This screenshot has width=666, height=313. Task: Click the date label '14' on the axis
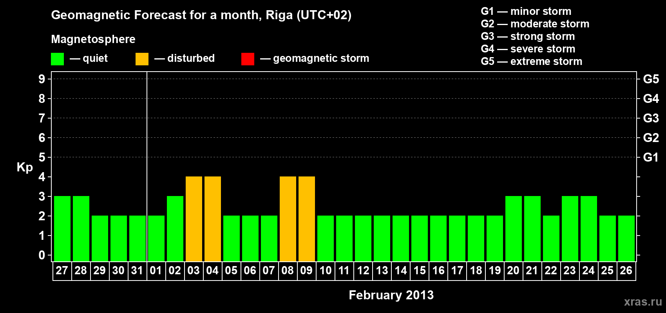(x=400, y=270)
